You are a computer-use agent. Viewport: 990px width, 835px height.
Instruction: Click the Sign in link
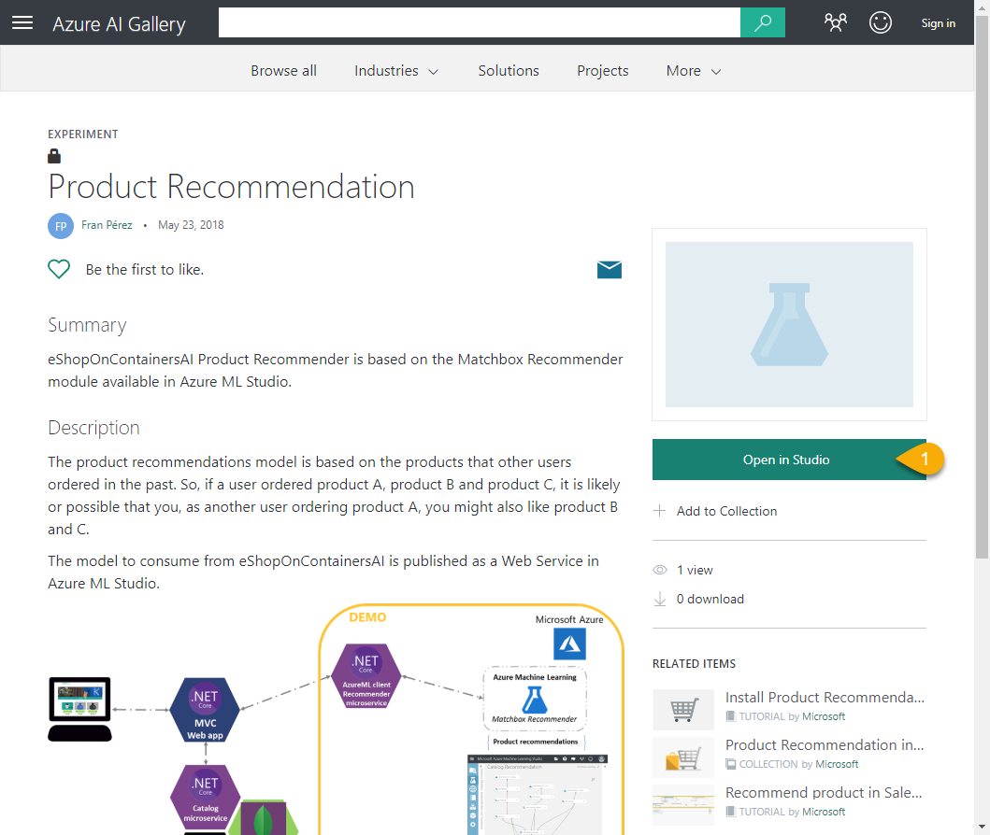tap(938, 23)
